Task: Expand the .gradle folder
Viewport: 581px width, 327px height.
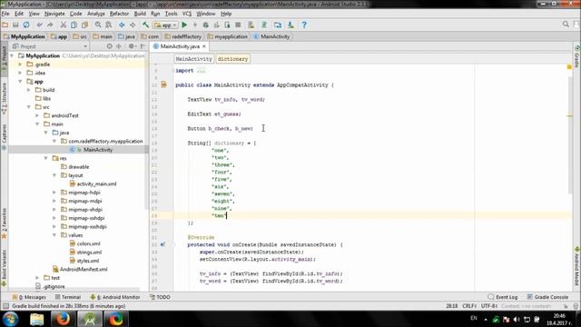Action: 20,64
